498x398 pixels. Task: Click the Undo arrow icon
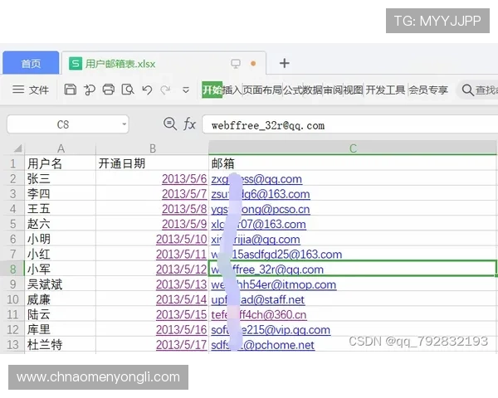[x=147, y=90]
